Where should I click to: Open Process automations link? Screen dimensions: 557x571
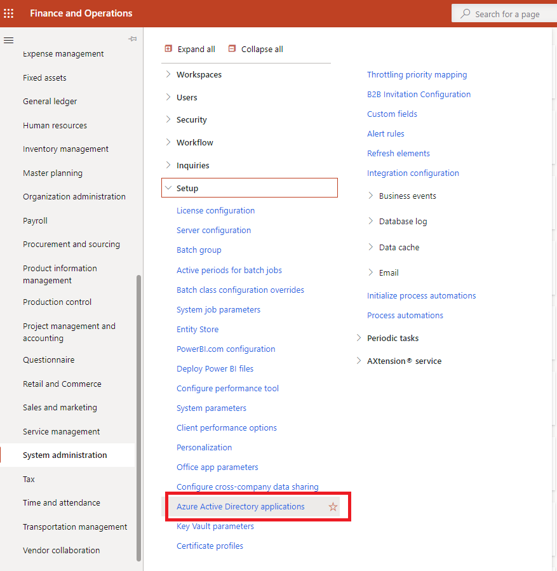click(405, 316)
